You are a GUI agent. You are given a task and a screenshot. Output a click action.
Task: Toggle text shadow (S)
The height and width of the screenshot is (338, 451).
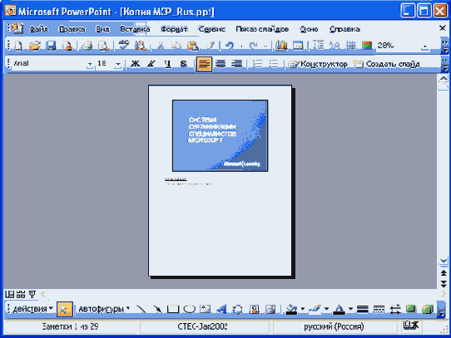pyautogui.click(x=184, y=64)
